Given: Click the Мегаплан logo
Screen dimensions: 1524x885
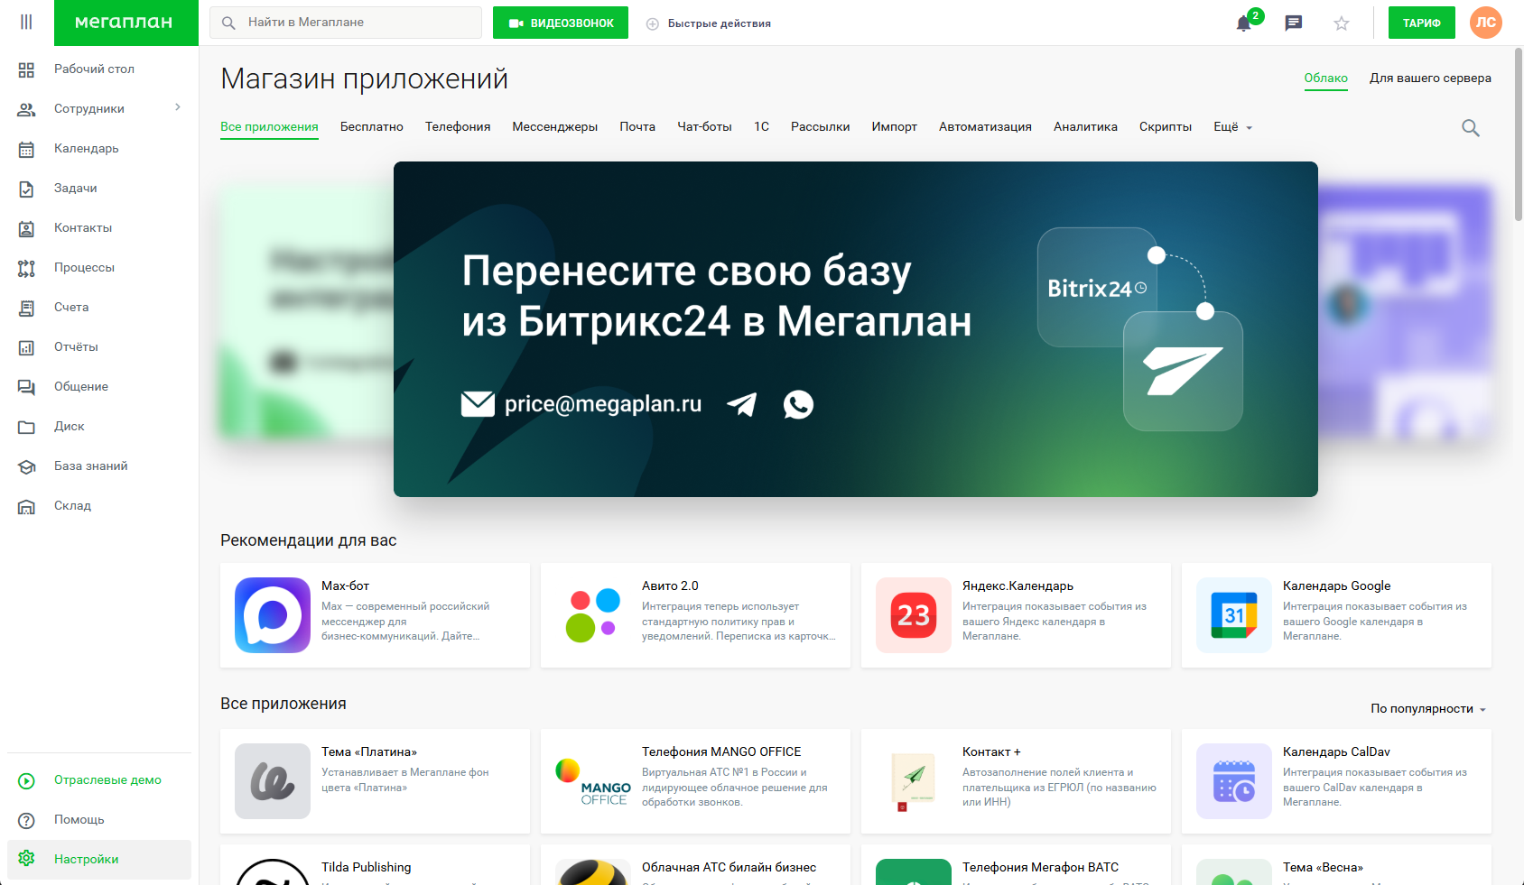Looking at the screenshot, I should click(x=126, y=23).
